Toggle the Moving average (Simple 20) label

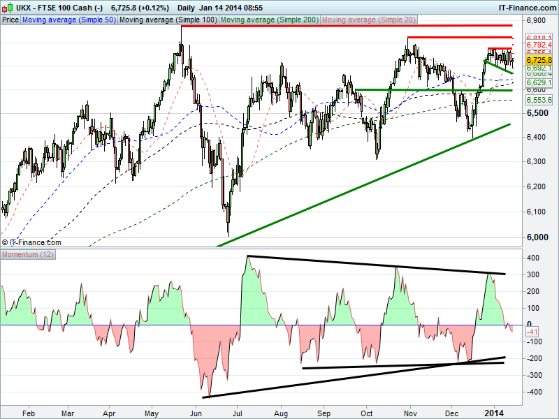[x=369, y=20]
